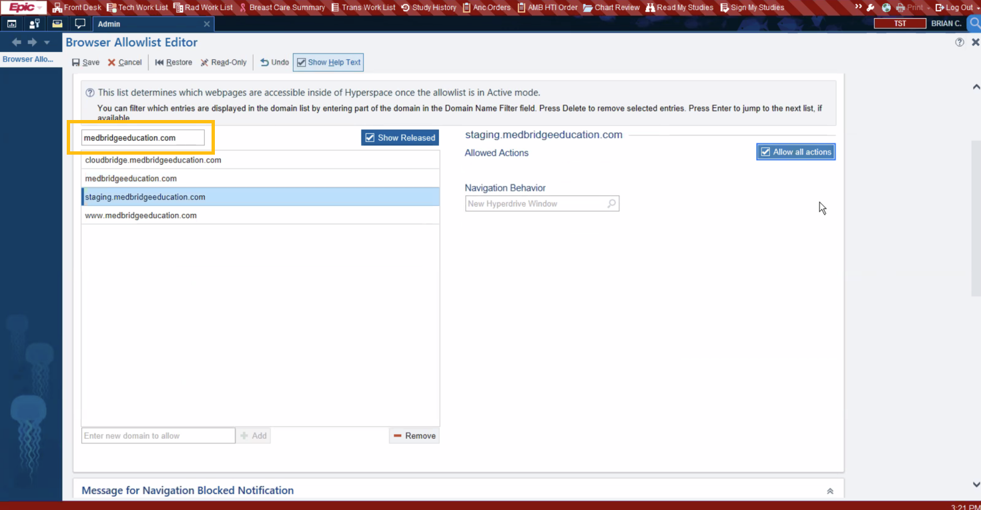The image size is (981, 510).
Task: Open the Log Out dropdown arrow
Action: pyautogui.click(x=977, y=7)
